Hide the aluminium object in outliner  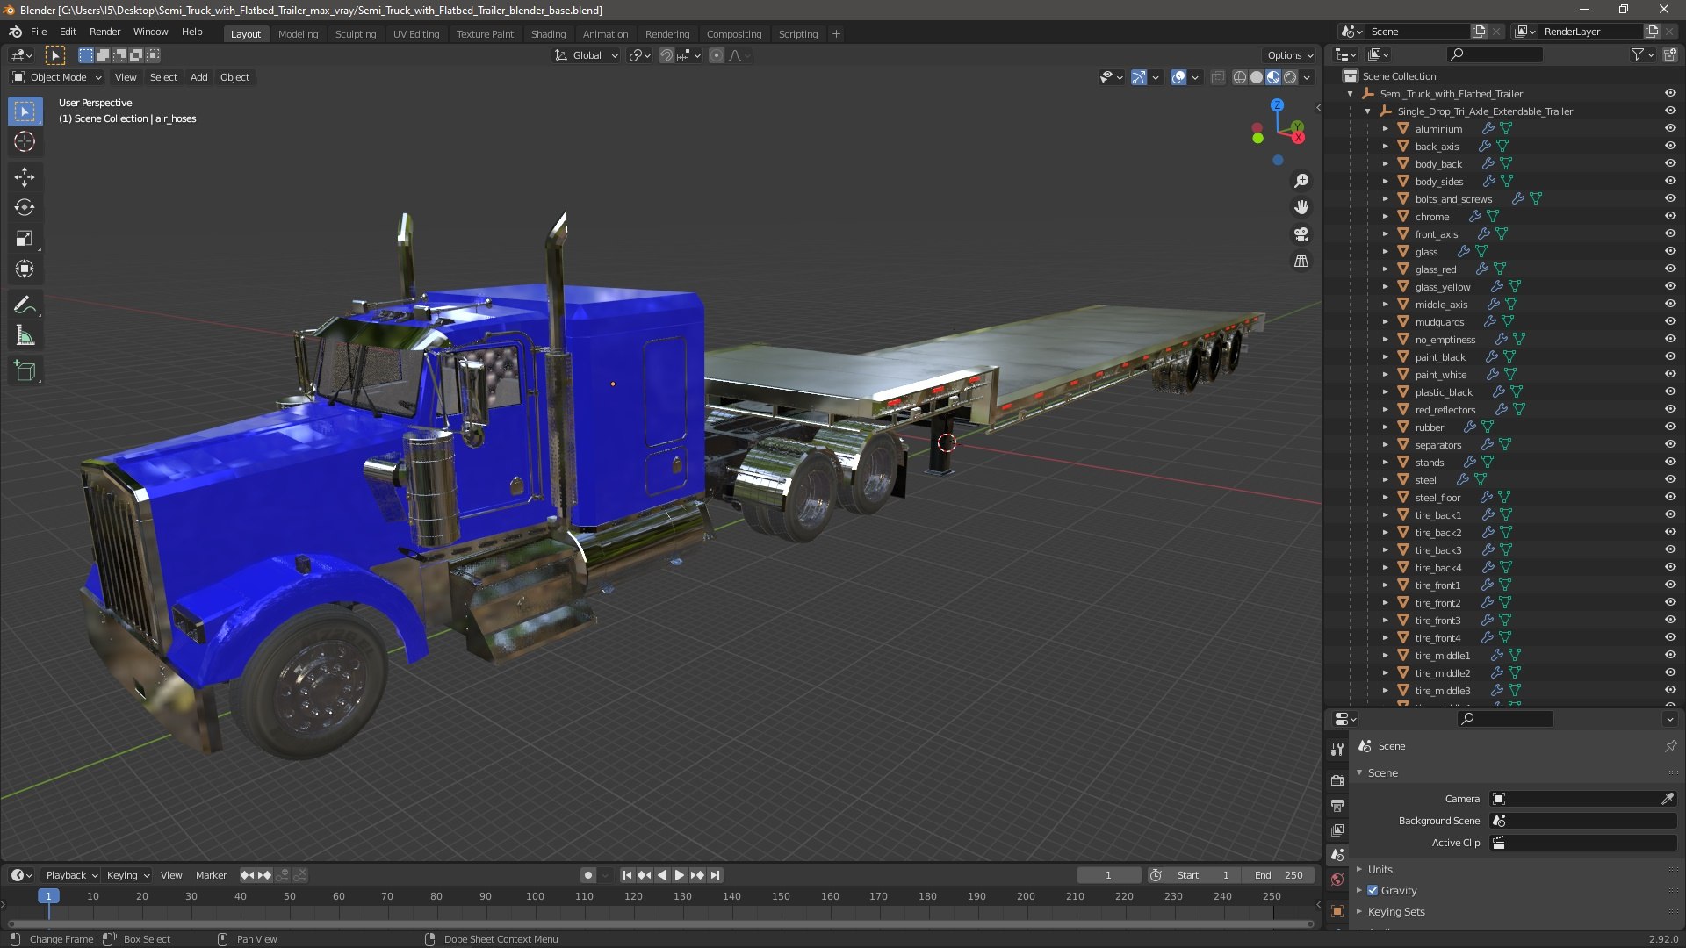[x=1670, y=129]
